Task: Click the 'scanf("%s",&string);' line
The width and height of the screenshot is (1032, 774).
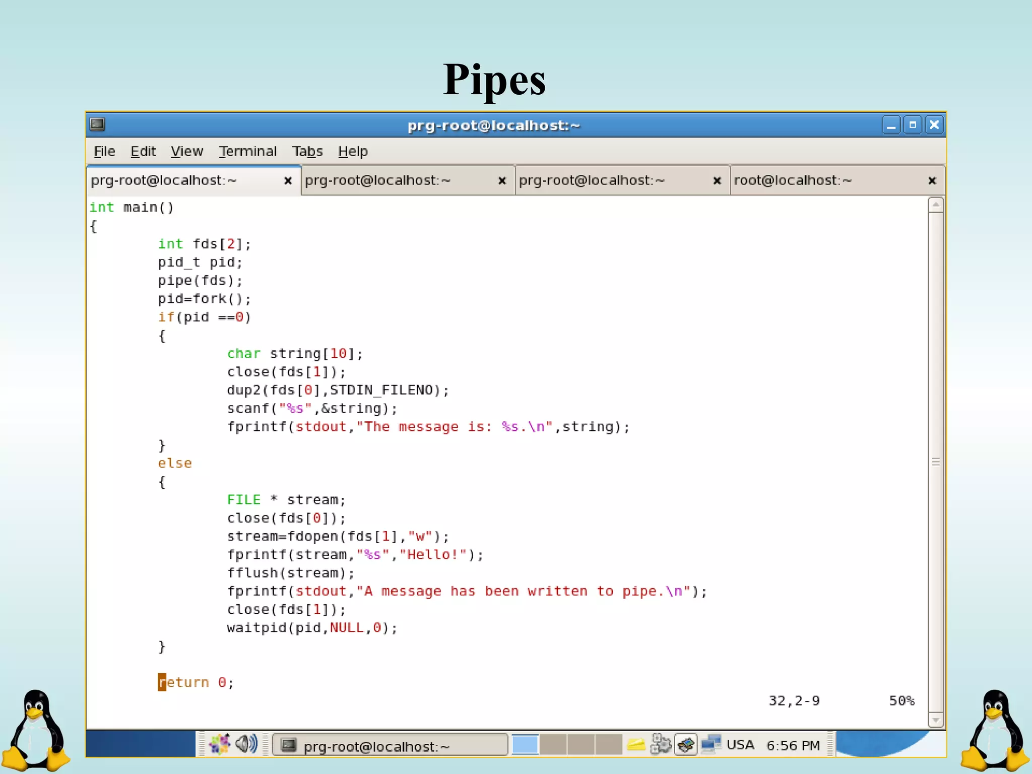Action: [312, 408]
